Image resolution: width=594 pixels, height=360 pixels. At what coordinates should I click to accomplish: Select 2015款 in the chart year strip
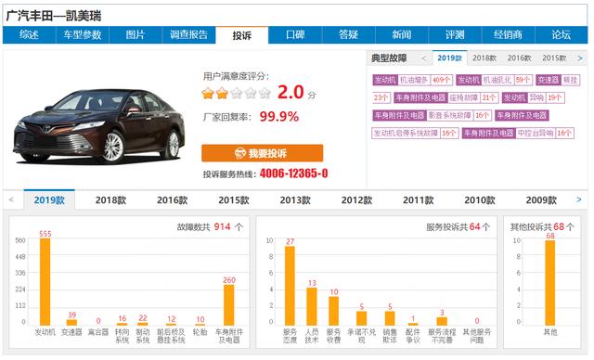pyautogui.click(x=234, y=199)
